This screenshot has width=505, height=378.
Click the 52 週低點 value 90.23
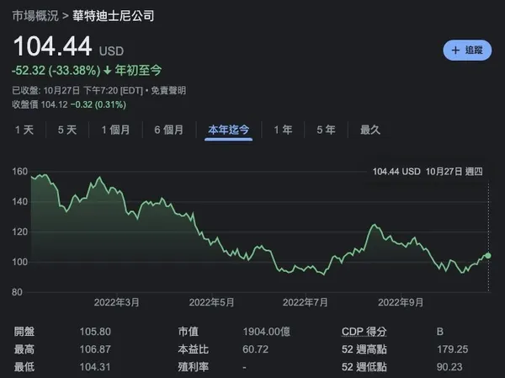click(x=449, y=367)
